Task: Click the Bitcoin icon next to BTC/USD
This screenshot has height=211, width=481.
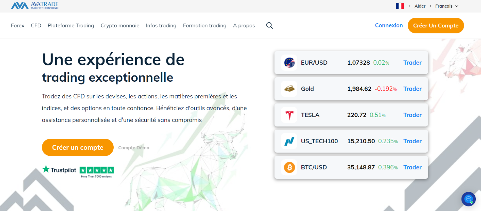Action: pos(288,167)
